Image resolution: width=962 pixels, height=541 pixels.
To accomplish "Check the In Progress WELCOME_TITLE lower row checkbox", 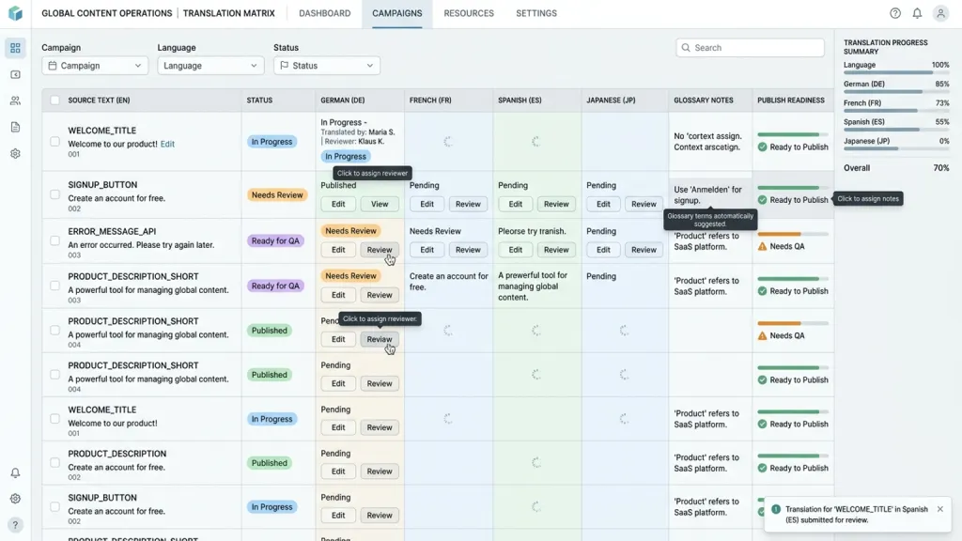I will click(54, 419).
